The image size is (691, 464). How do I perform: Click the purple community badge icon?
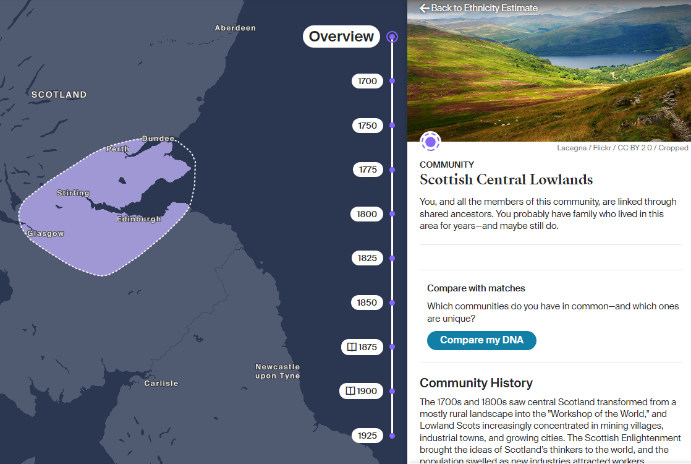point(431,142)
